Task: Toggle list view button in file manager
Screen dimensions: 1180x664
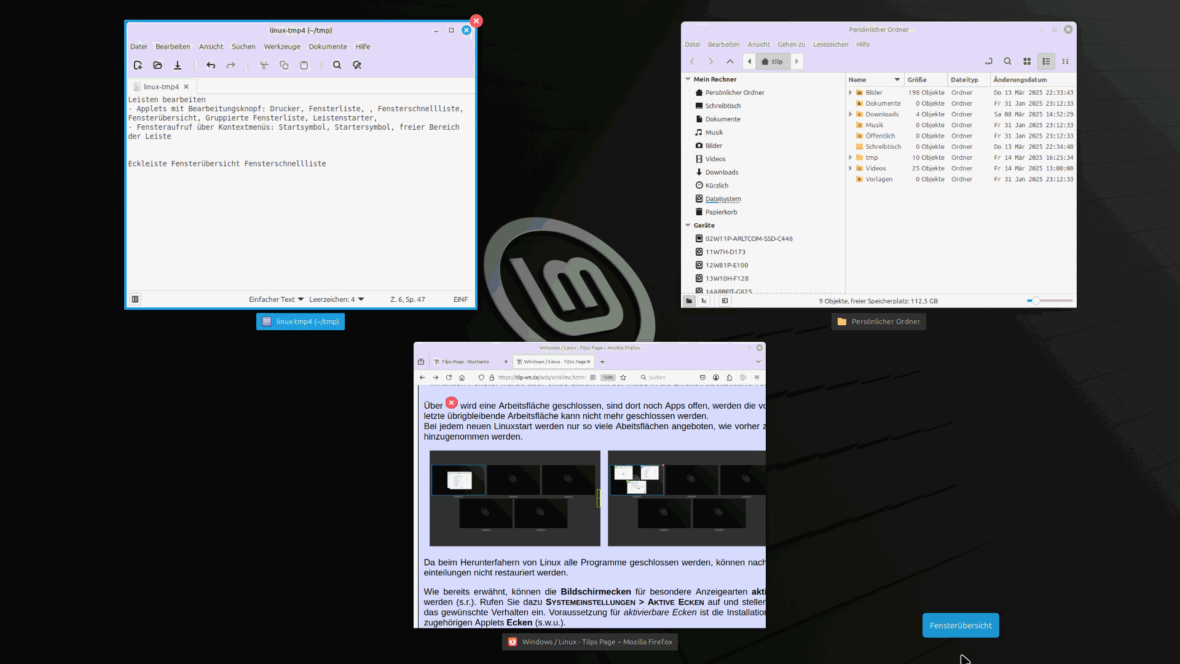Action: tap(1046, 61)
